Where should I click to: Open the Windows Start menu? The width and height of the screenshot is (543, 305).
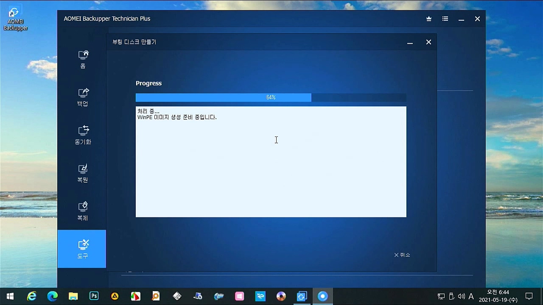pos(10,296)
